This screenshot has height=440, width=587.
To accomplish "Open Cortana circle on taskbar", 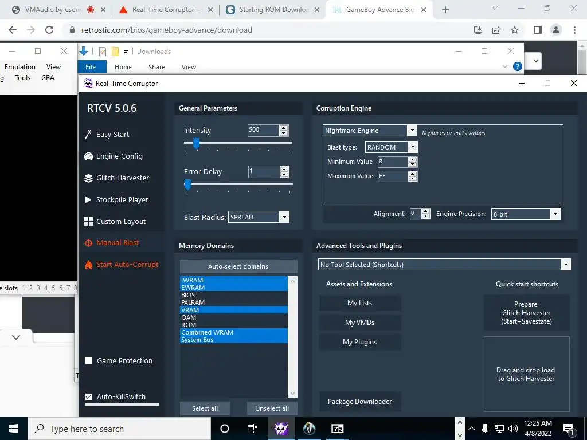I will click(x=225, y=429).
